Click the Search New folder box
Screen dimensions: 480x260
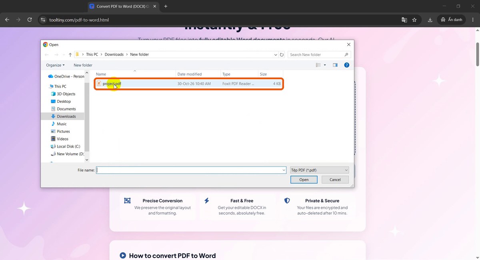point(319,54)
